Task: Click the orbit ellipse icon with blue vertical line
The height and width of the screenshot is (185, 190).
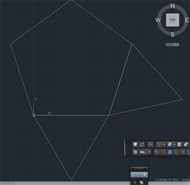Action: click(x=150, y=144)
